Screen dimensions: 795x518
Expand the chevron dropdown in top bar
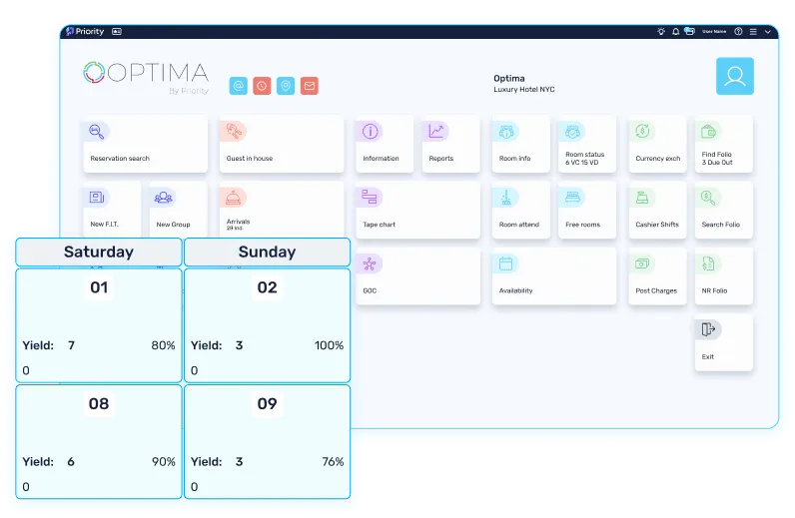click(x=768, y=31)
